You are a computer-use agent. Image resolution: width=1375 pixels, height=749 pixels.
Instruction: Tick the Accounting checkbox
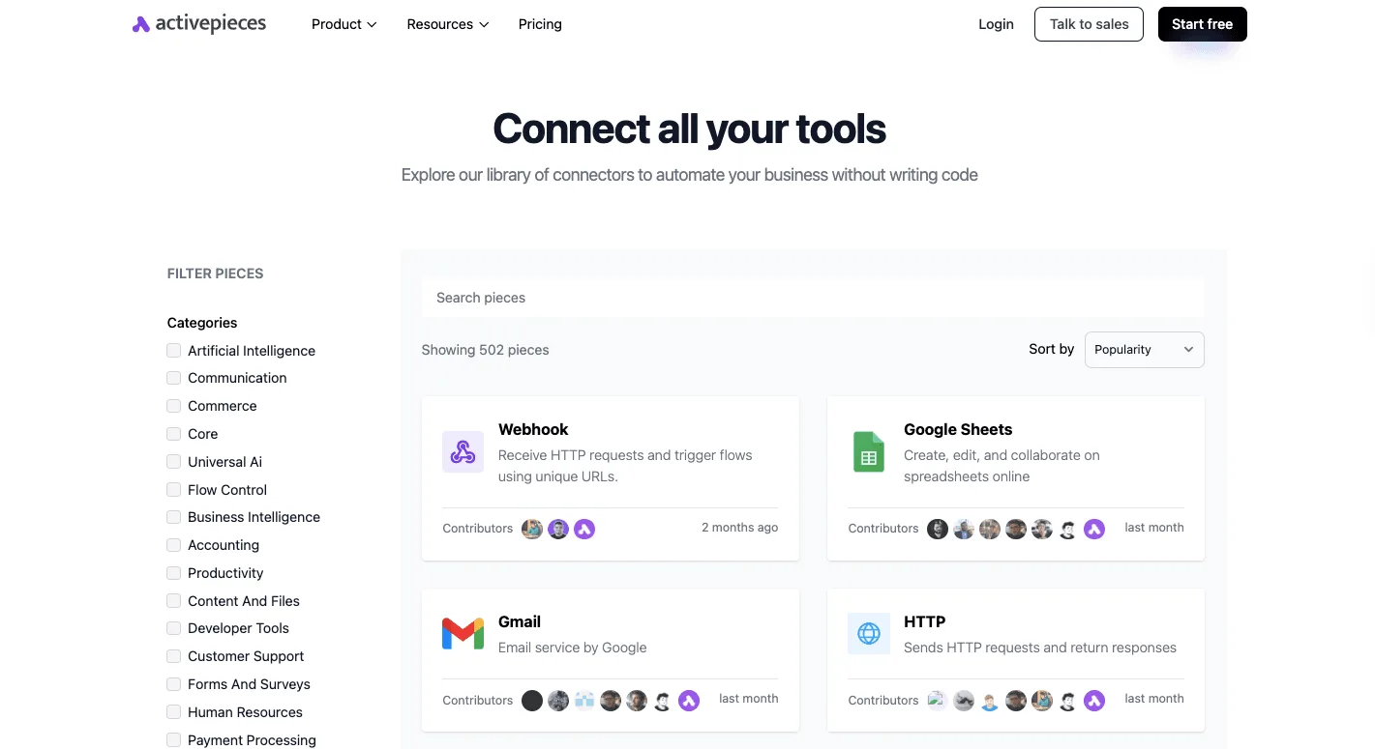[174, 545]
